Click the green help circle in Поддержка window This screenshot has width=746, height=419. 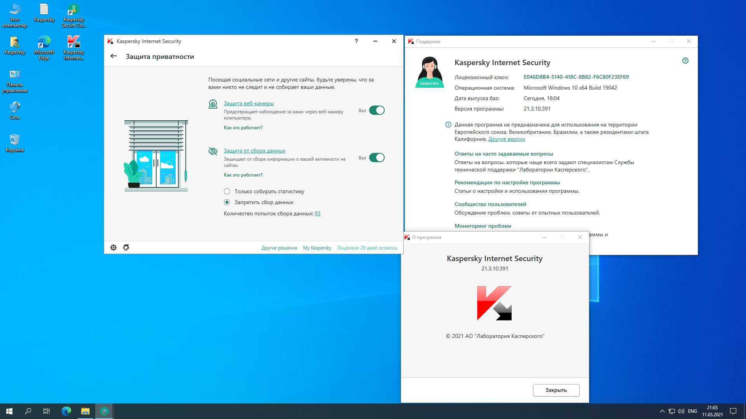tap(685, 61)
